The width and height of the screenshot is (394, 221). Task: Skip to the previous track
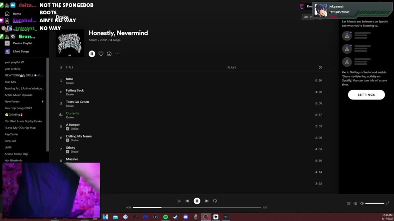click(187, 201)
